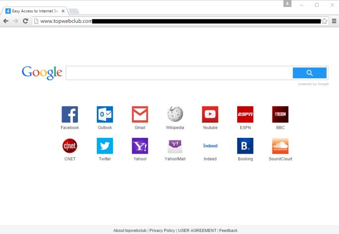Screen dimensions: 339x234
Task: Select the Easy Access to Internet tab
Action: 35,11
